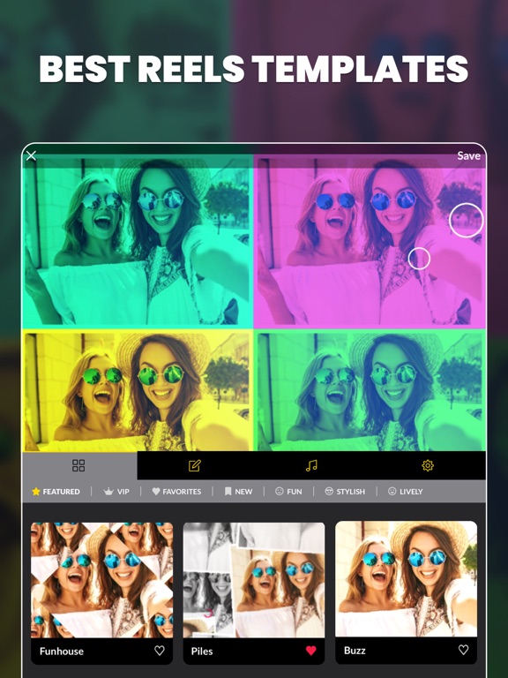
Task: Open the templates grid tab
Action: pos(78,466)
